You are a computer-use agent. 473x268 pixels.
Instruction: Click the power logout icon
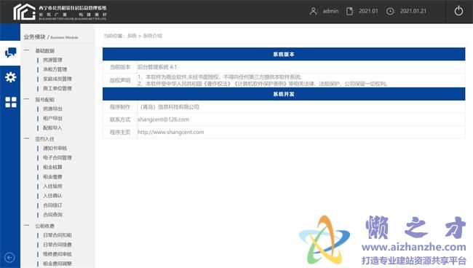[458, 11]
